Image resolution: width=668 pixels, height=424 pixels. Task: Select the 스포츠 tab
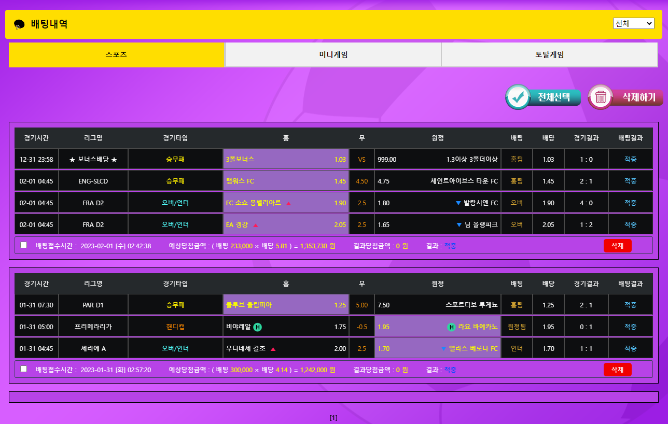[x=116, y=55]
